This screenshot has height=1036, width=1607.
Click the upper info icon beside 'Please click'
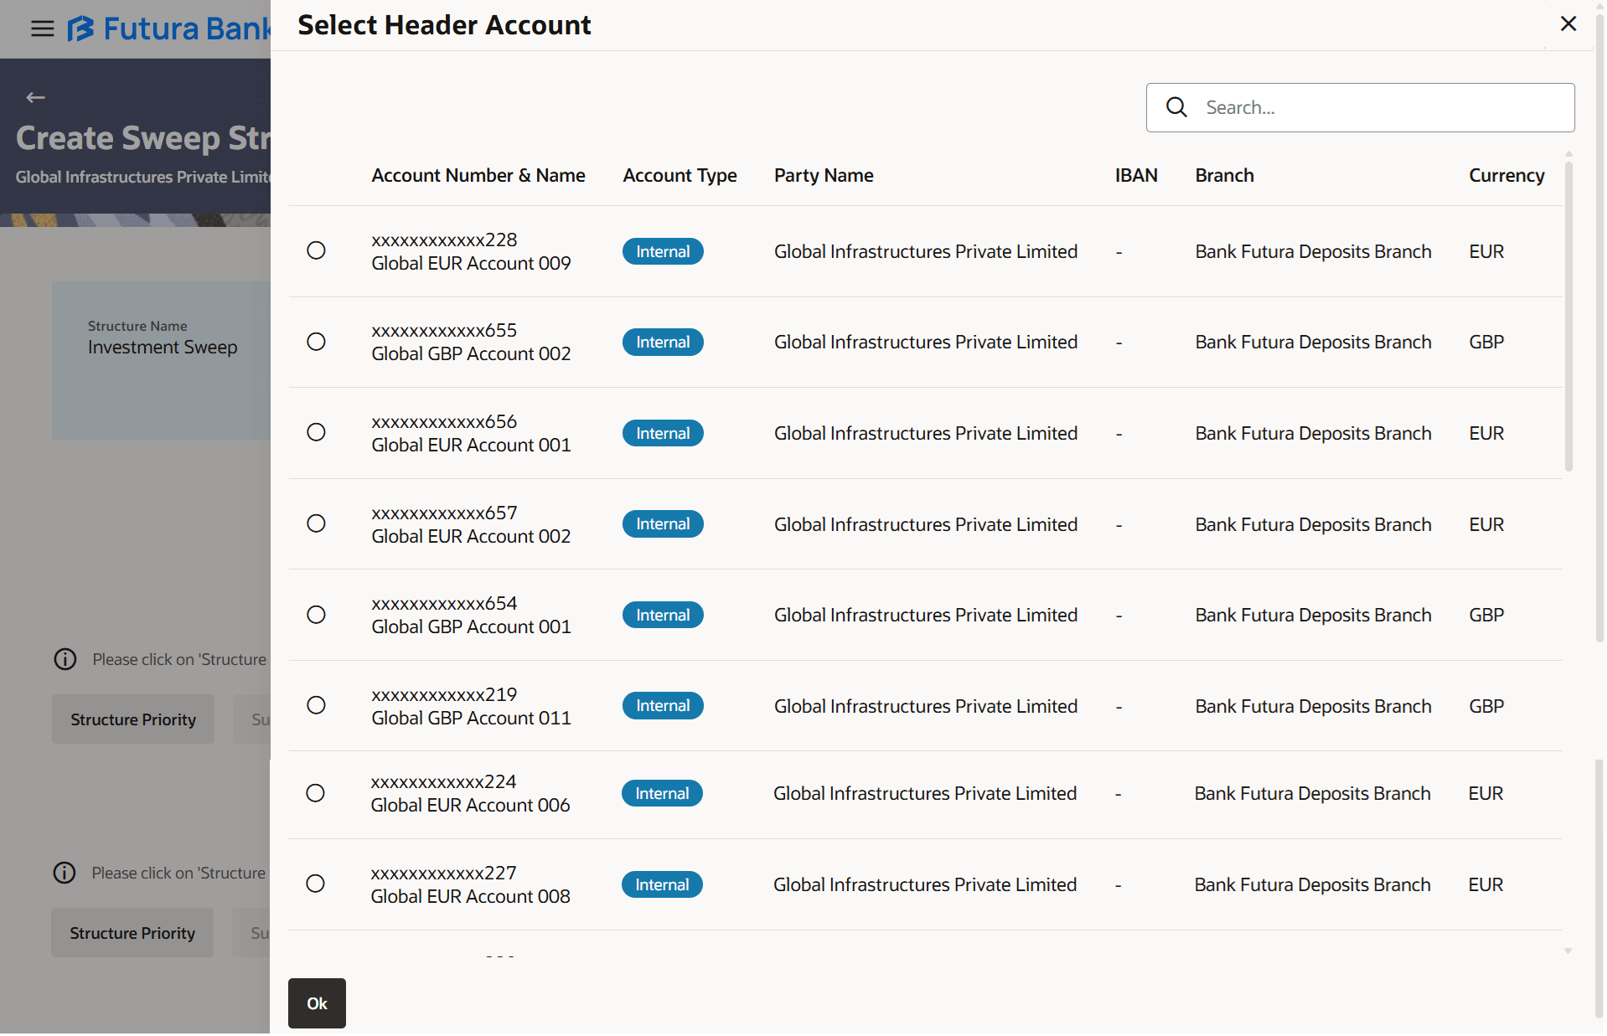65,659
